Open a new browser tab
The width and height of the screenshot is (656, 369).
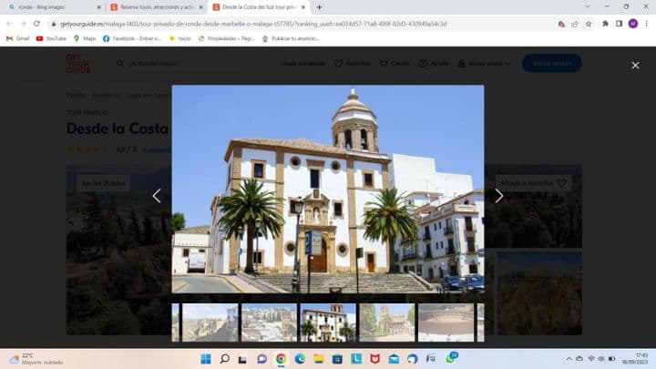319,7
